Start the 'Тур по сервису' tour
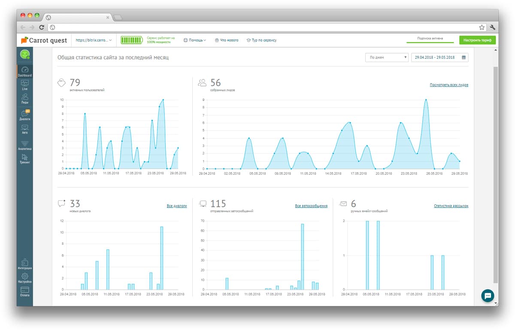The height and width of the screenshot is (330, 515). [x=261, y=40]
